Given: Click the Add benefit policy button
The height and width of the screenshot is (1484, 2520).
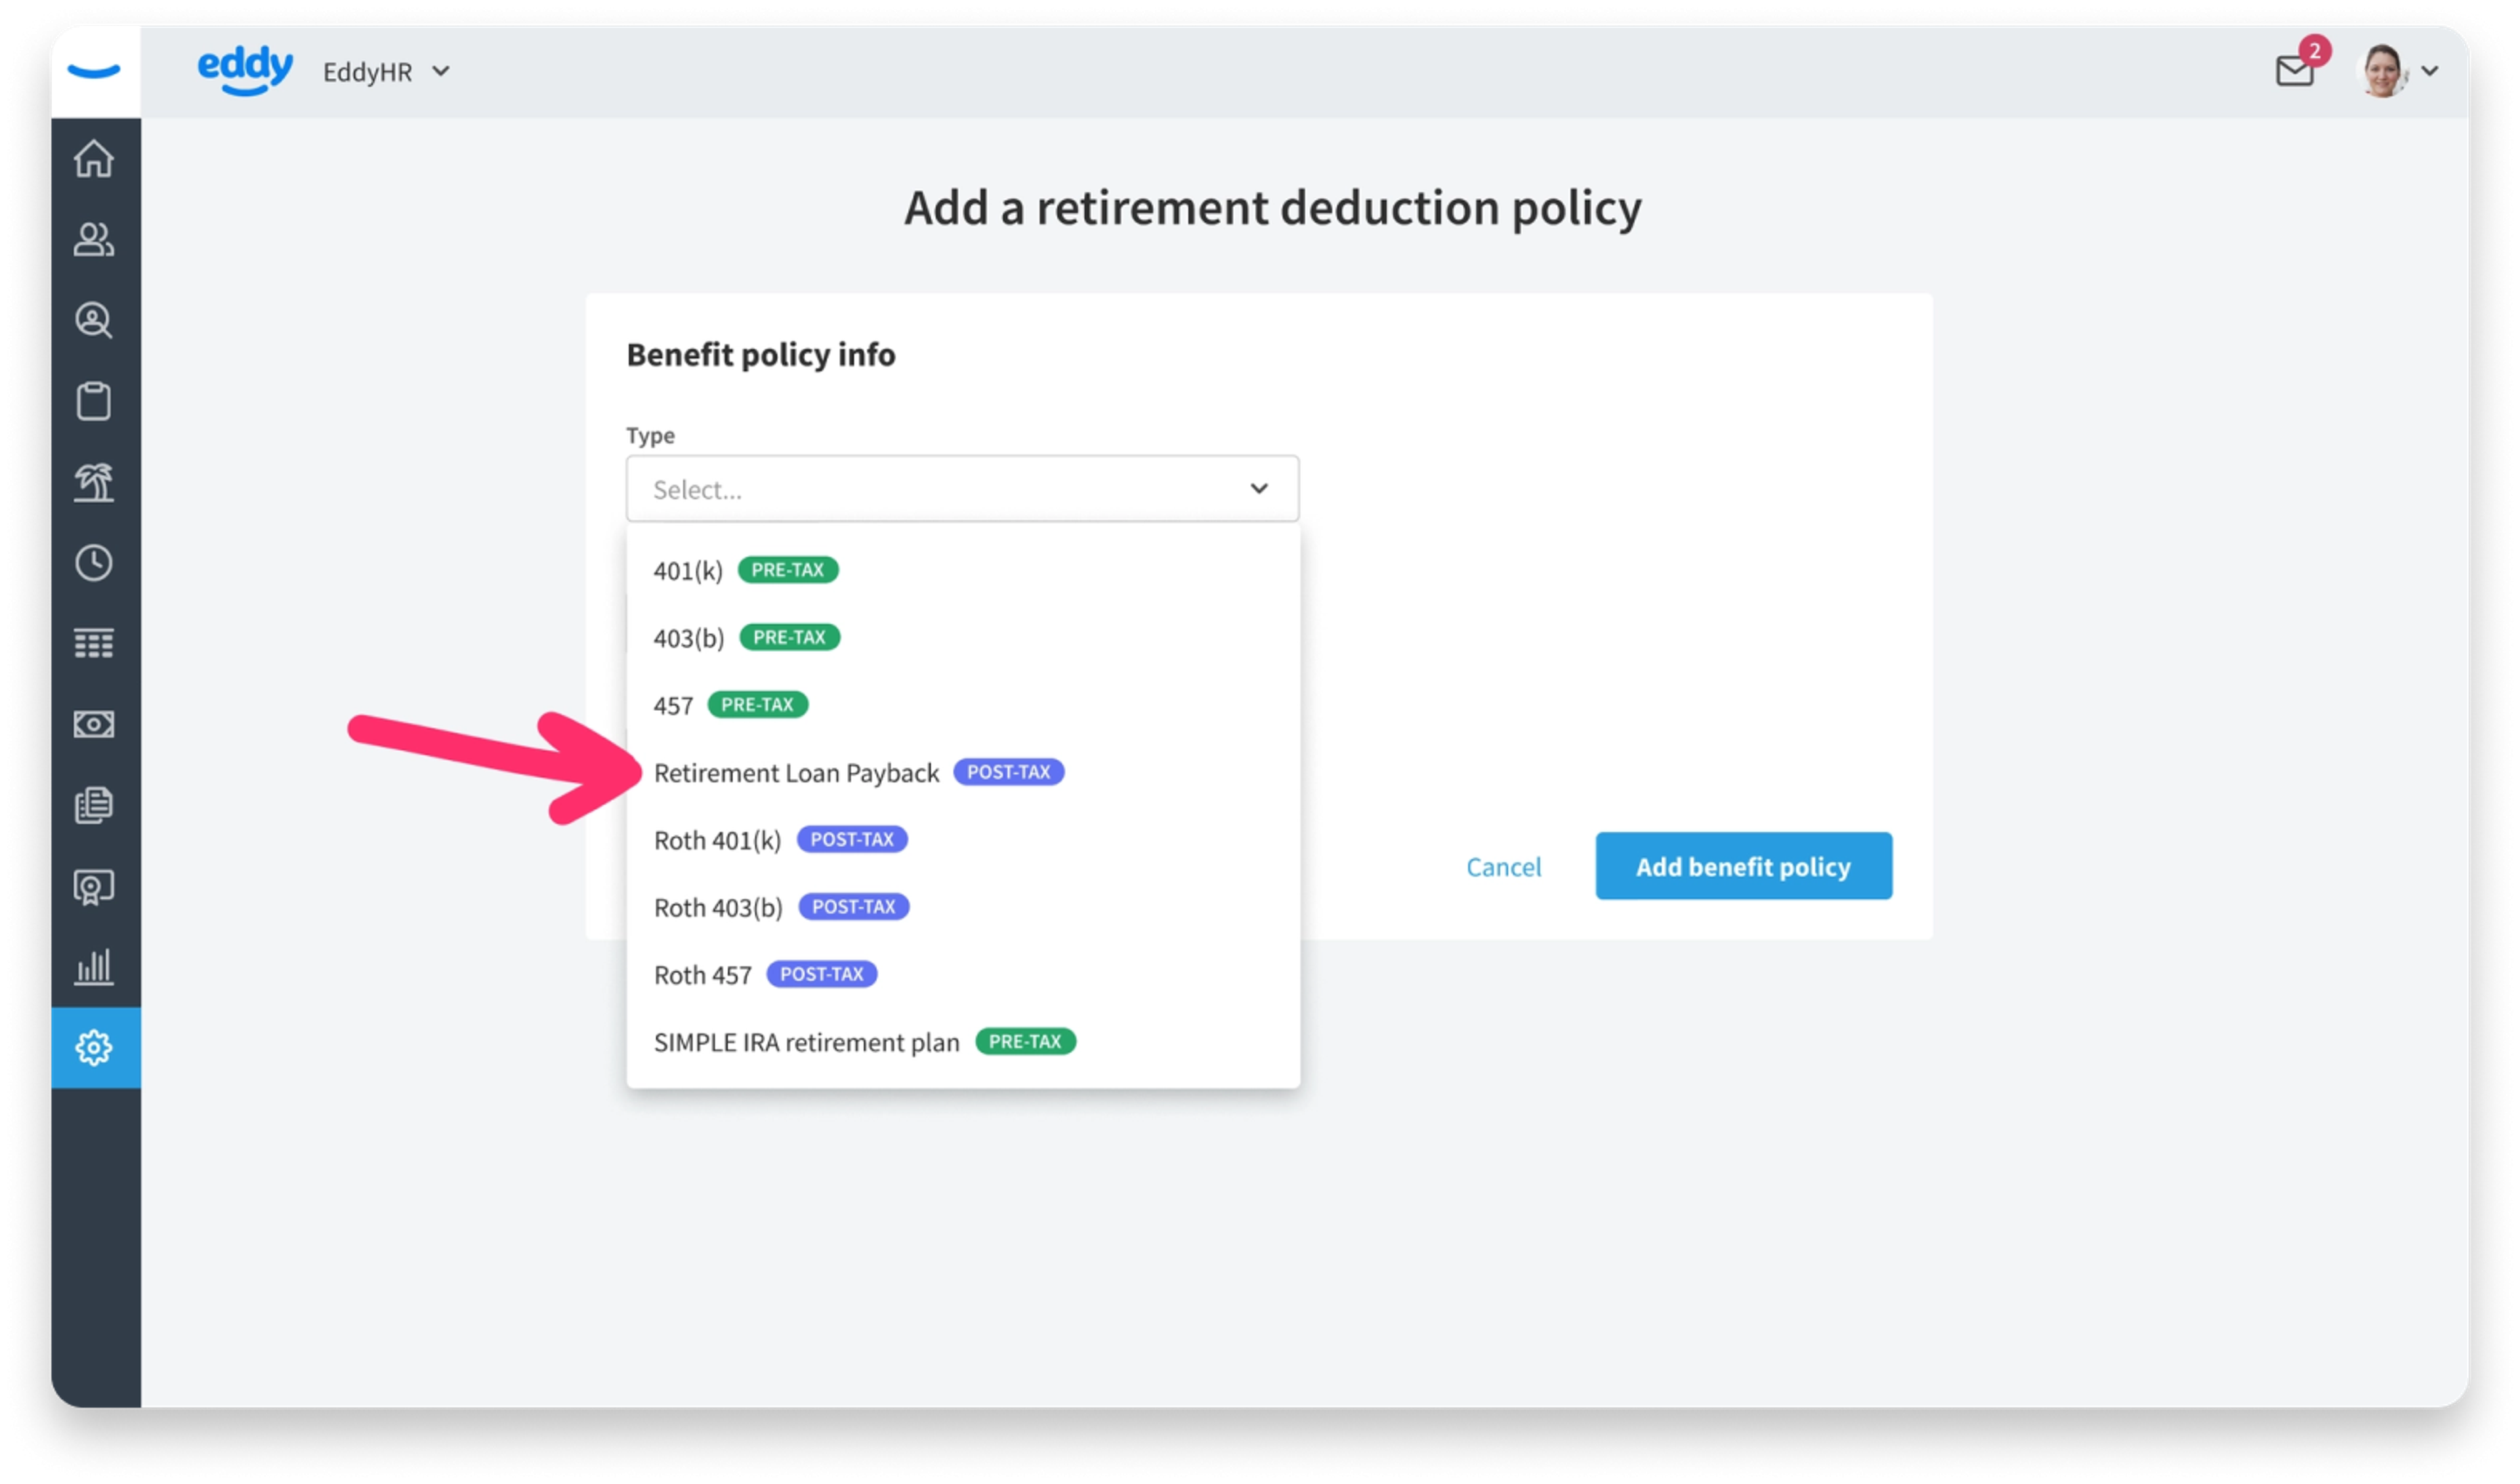Looking at the screenshot, I should (x=1742, y=866).
